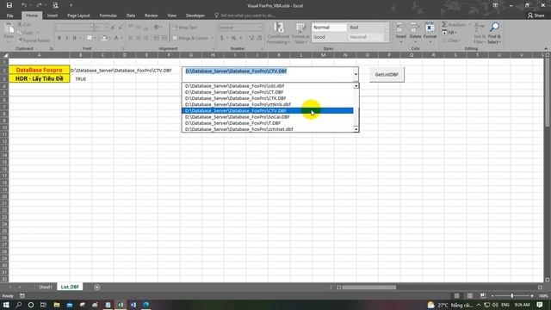Image resolution: width=551 pixels, height=310 pixels.
Task: Open the File menu
Action: coord(9,15)
